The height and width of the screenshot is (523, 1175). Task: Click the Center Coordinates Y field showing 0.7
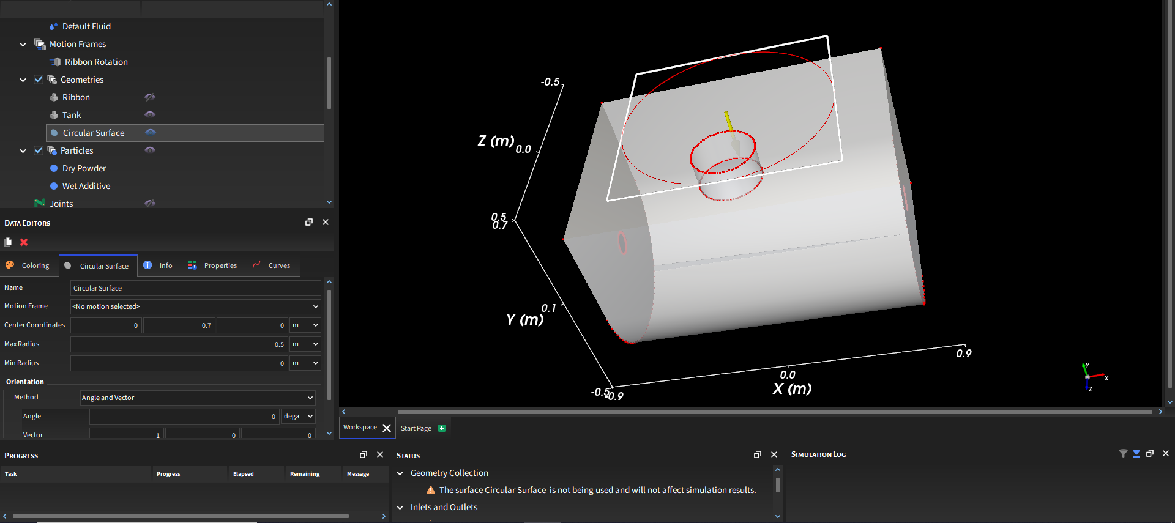tap(179, 325)
